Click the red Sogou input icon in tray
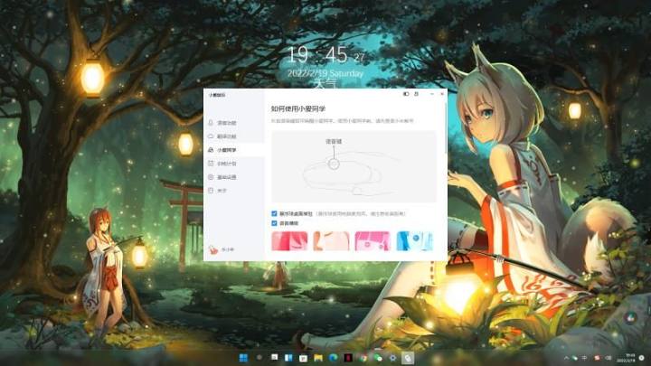This screenshot has width=651, height=366. 597,358
